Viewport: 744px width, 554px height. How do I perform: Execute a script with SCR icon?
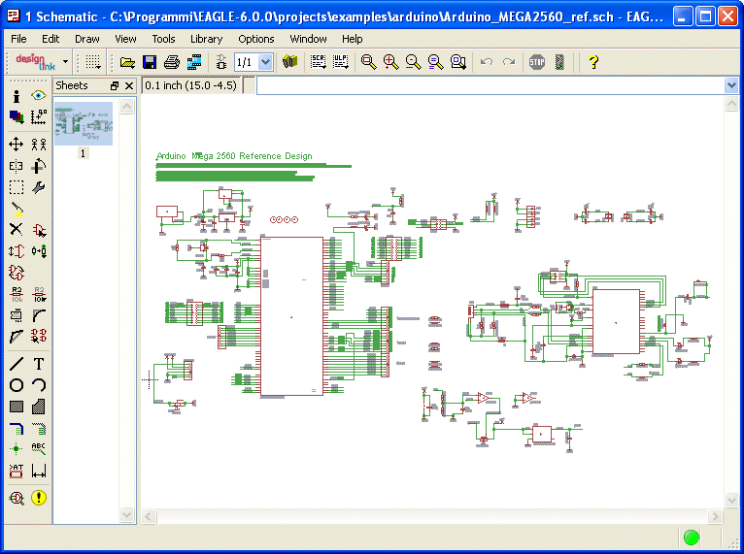coord(318,61)
